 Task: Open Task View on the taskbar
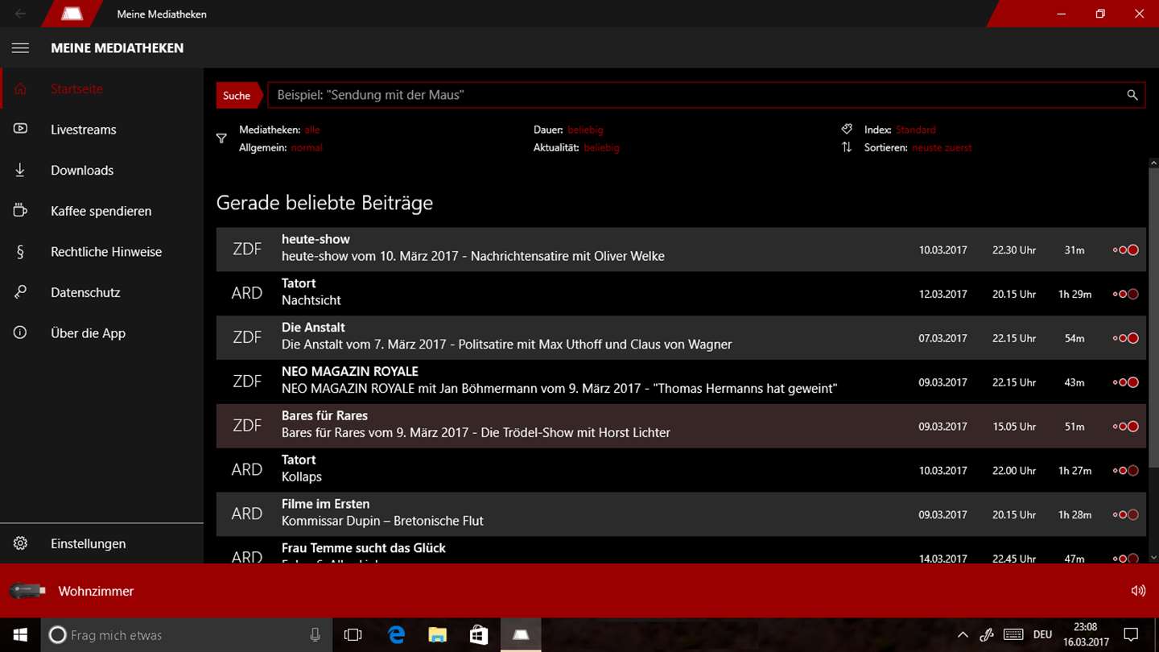[353, 635]
